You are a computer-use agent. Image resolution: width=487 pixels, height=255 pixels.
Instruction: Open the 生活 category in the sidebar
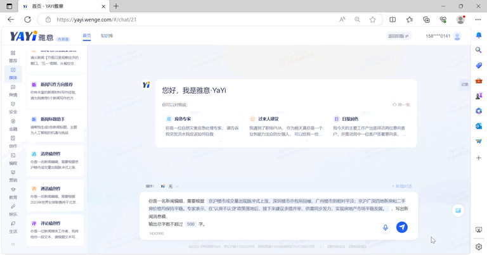[x=13, y=227]
